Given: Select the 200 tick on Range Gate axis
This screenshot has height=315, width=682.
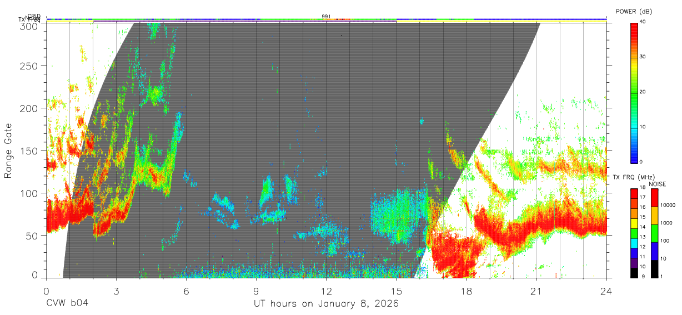Looking at the screenshot, I should (29, 108).
